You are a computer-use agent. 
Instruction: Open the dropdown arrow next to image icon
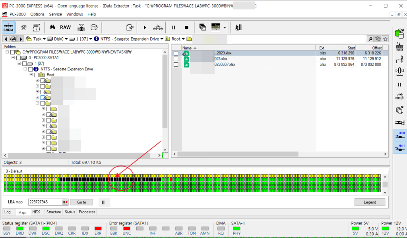tap(225, 27)
